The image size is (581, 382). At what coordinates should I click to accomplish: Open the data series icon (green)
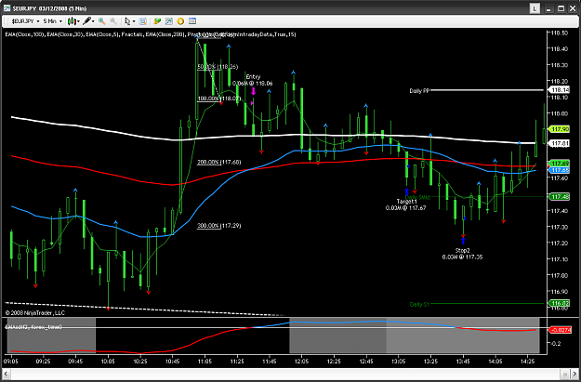(x=157, y=21)
